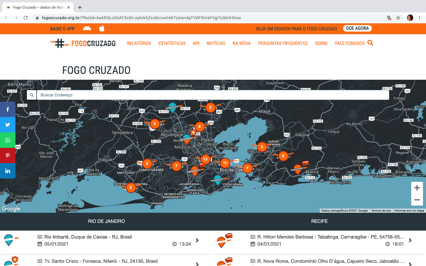The height and width of the screenshot is (266, 426).
Task: Open the Na Mídia menu item
Action: (242, 43)
